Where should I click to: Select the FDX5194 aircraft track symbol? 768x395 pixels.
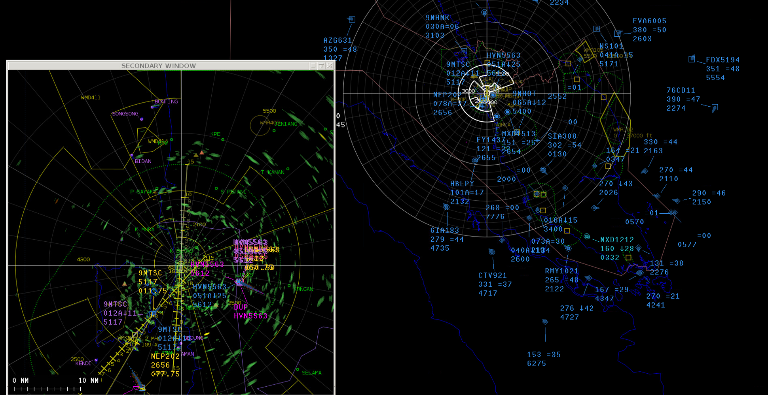click(x=691, y=59)
